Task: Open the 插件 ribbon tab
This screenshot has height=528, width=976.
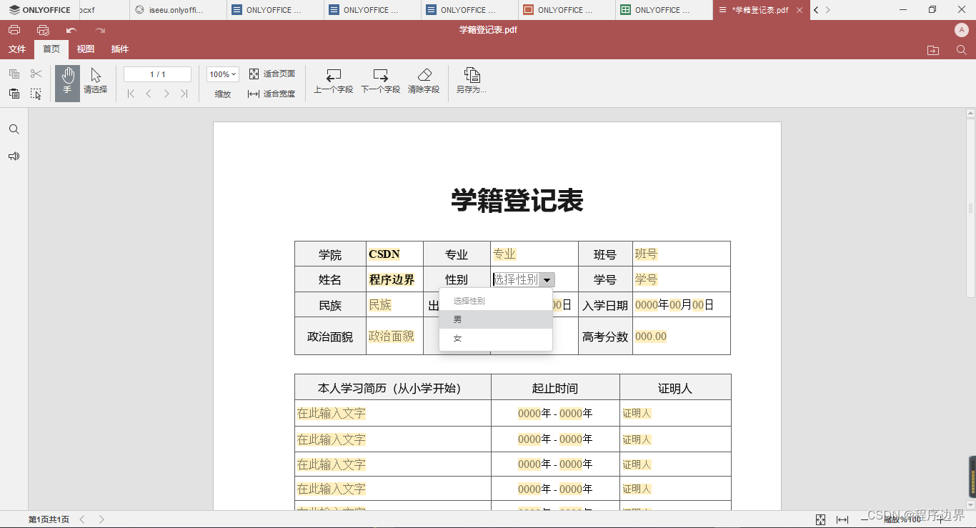Action: tap(120, 49)
